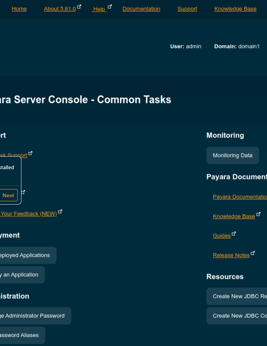
Task: Open the Your Feedback (NEW) link
Action: pyautogui.click(x=29, y=214)
